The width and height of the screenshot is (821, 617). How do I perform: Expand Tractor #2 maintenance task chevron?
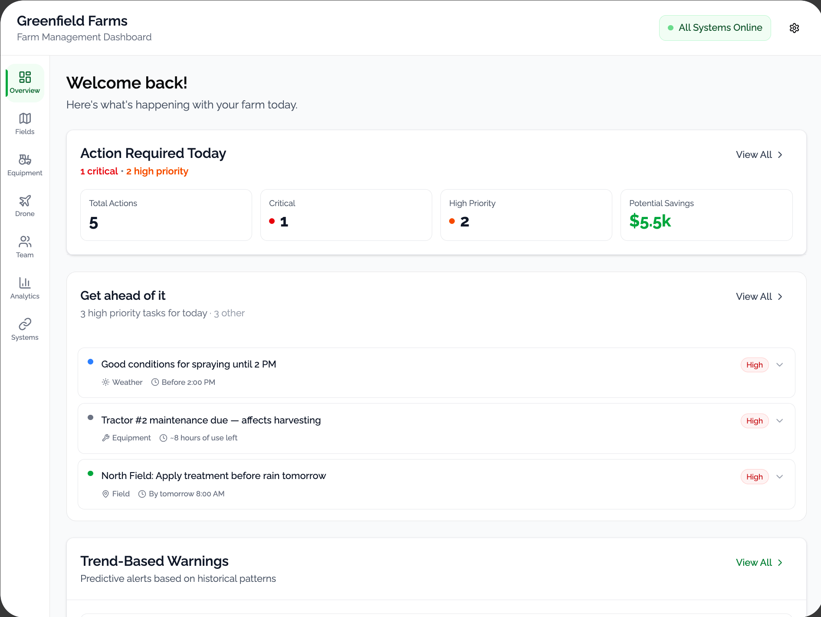coord(779,421)
